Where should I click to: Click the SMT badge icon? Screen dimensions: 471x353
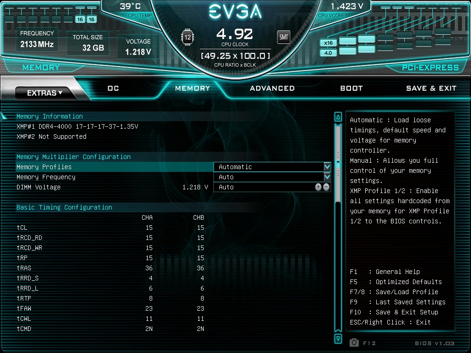tap(283, 37)
